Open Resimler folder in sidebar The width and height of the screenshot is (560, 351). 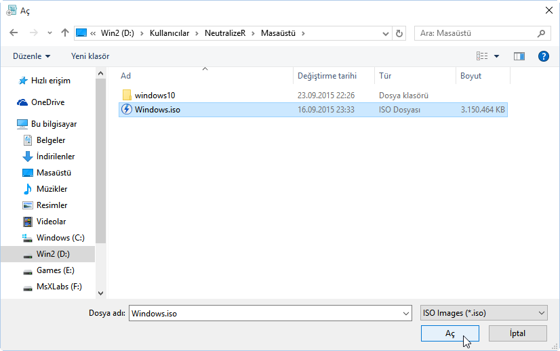[x=45, y=205]
